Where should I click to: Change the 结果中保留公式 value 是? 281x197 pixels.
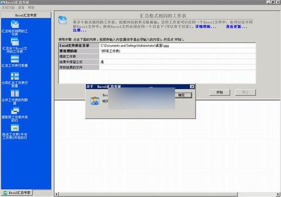177,62
